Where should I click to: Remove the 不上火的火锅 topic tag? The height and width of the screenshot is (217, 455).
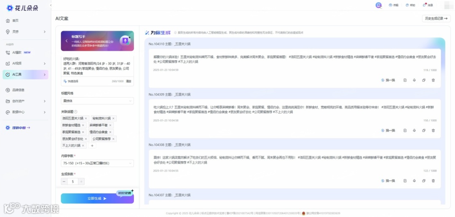[x=83, y=146]
